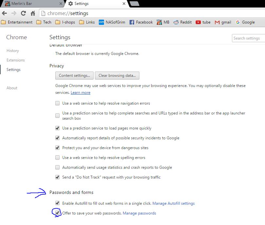
Task: Uncheck protection from dangerous sites
Action: [58, 147]
